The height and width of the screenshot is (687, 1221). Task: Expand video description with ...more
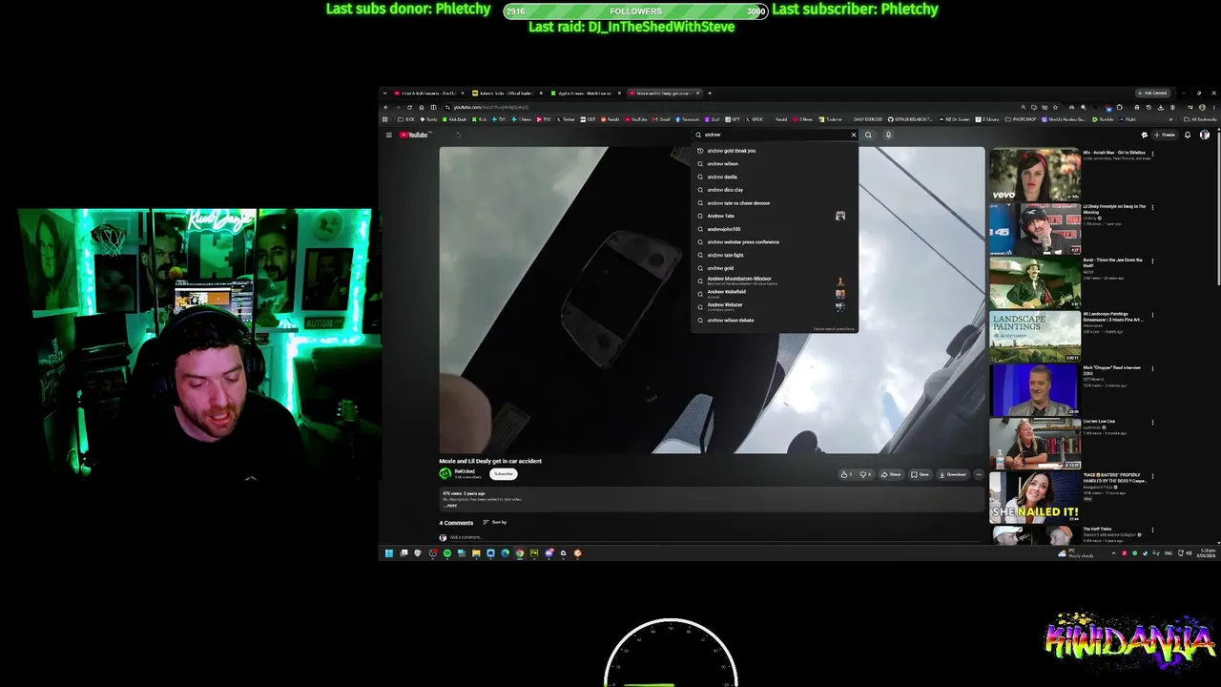451,506
